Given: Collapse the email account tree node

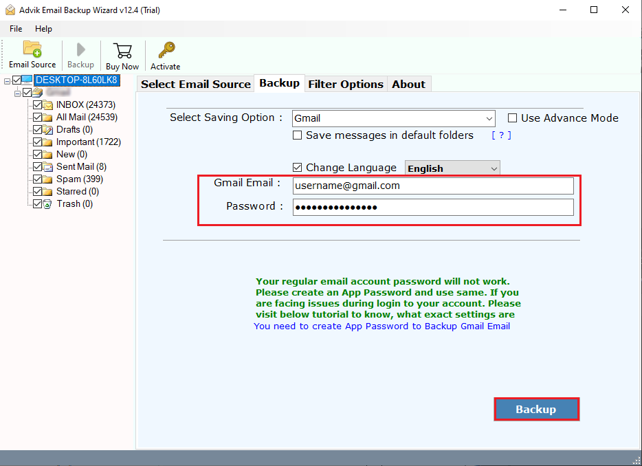Looking at the screenshot, I should [x=17, y=93].
